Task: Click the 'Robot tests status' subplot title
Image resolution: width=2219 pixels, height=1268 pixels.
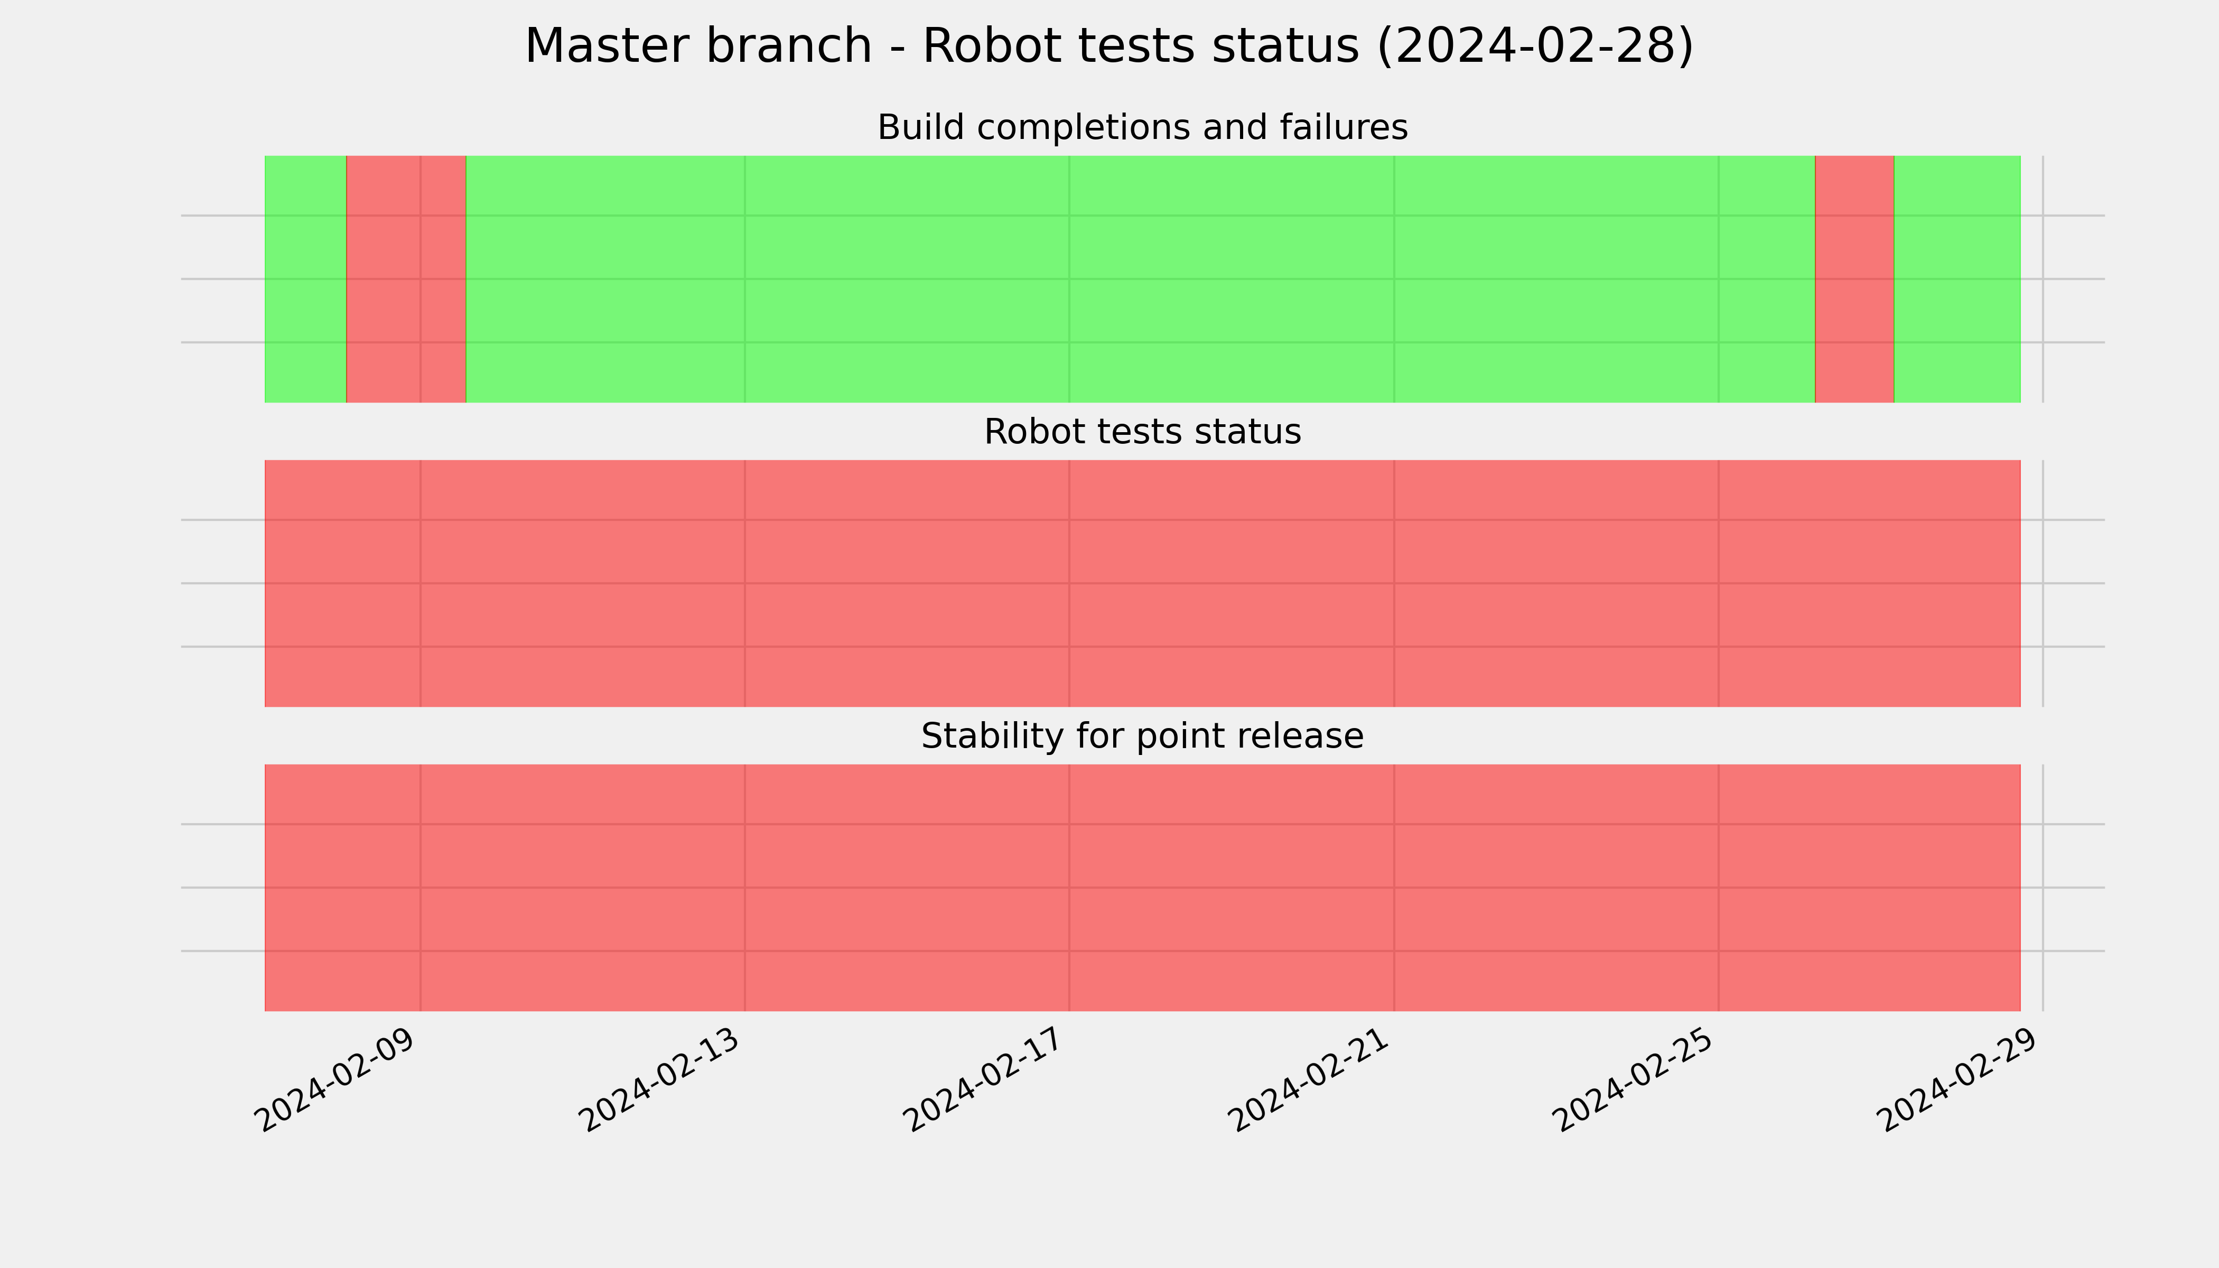Action: coord(1142,432)
